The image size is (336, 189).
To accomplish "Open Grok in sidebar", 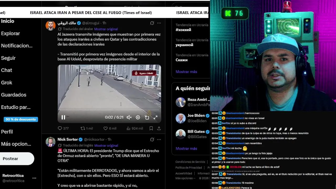I will pos(7,82).
